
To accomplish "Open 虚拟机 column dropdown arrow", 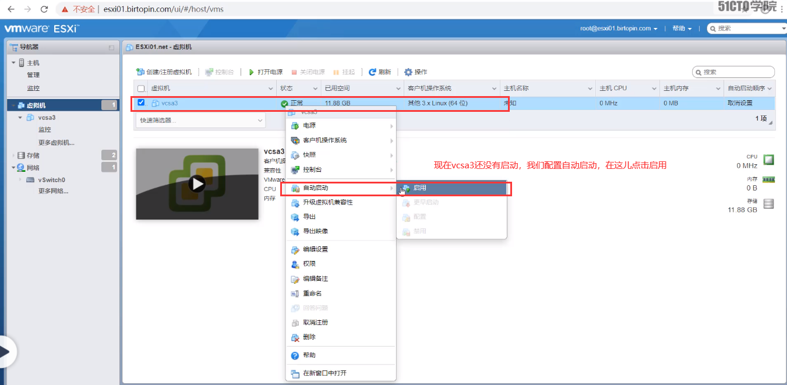I will 271,89.
